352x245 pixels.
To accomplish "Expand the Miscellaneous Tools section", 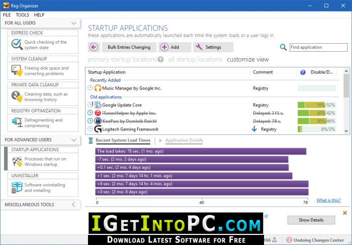I will coord(74,205).
